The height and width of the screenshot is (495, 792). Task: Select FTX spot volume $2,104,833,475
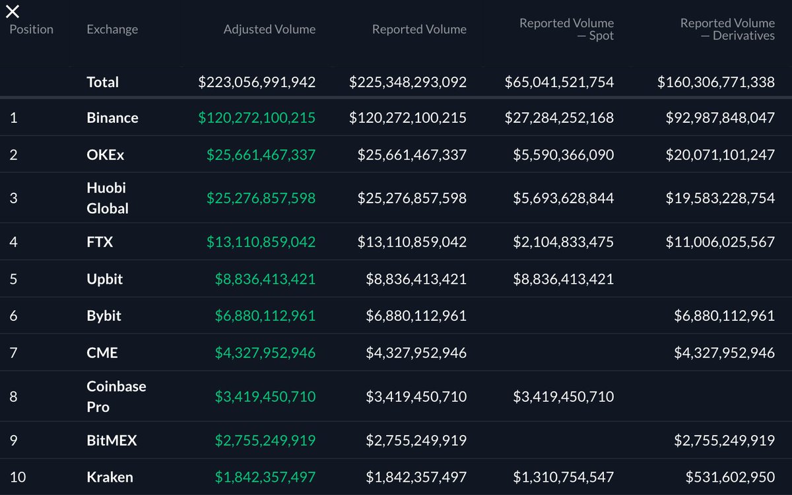[563, 242]
